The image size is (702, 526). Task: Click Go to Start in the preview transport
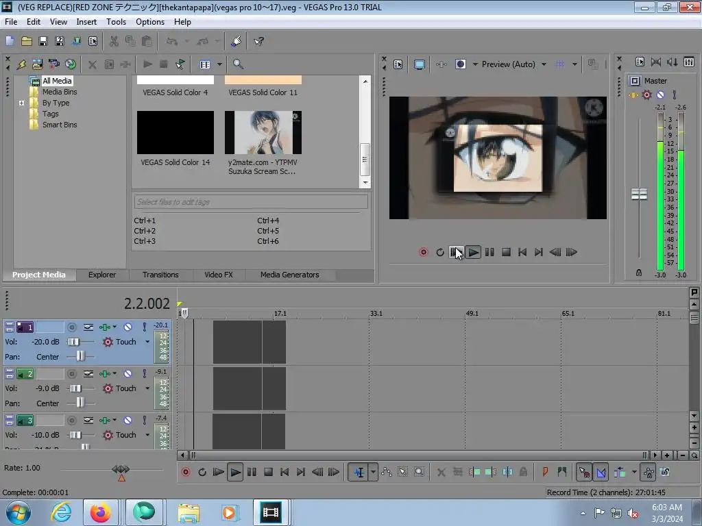[522, 252]
